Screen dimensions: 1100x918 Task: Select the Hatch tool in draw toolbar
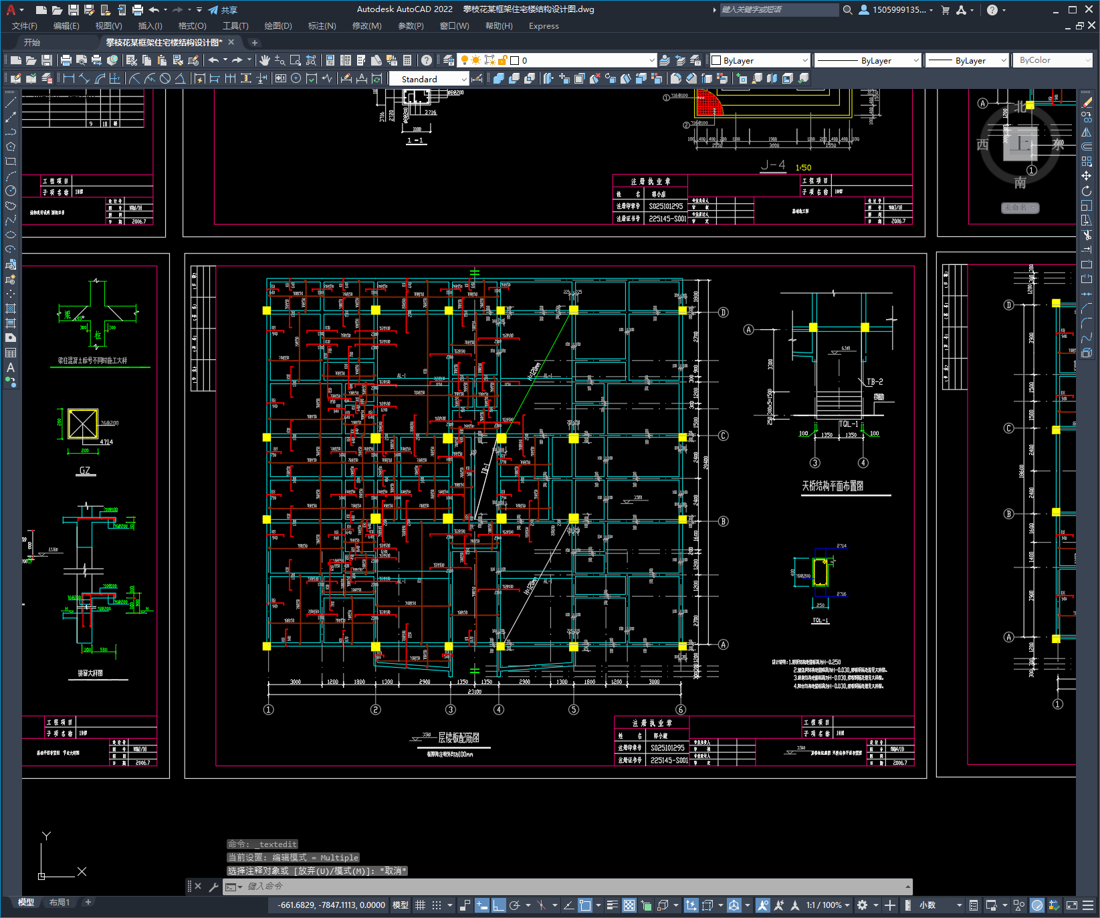click(11, 308)
